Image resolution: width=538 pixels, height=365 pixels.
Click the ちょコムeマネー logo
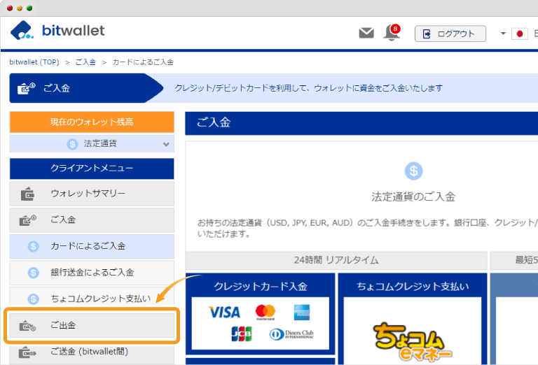(413, 342)
